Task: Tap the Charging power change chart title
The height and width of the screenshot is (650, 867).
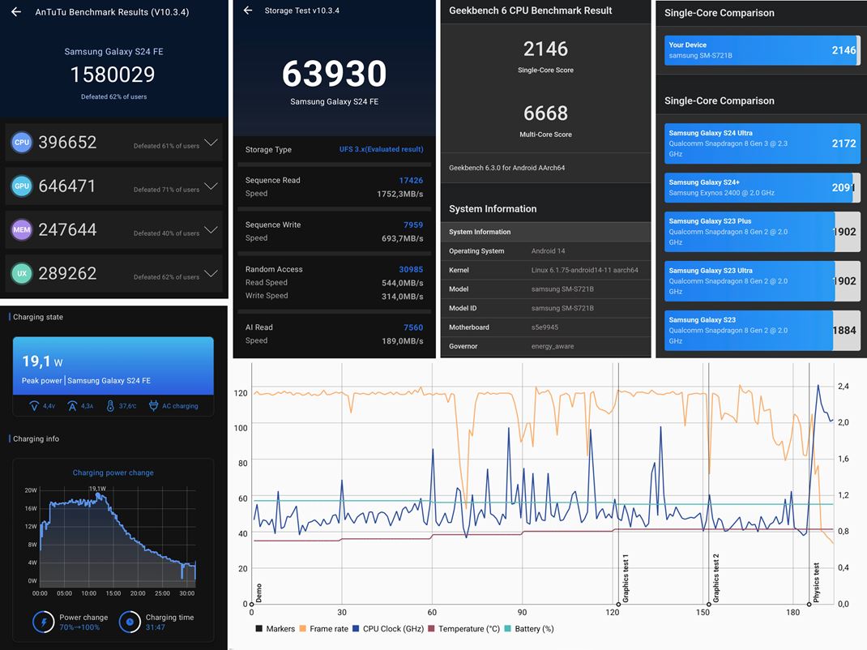Action: [x=113, y=473]
